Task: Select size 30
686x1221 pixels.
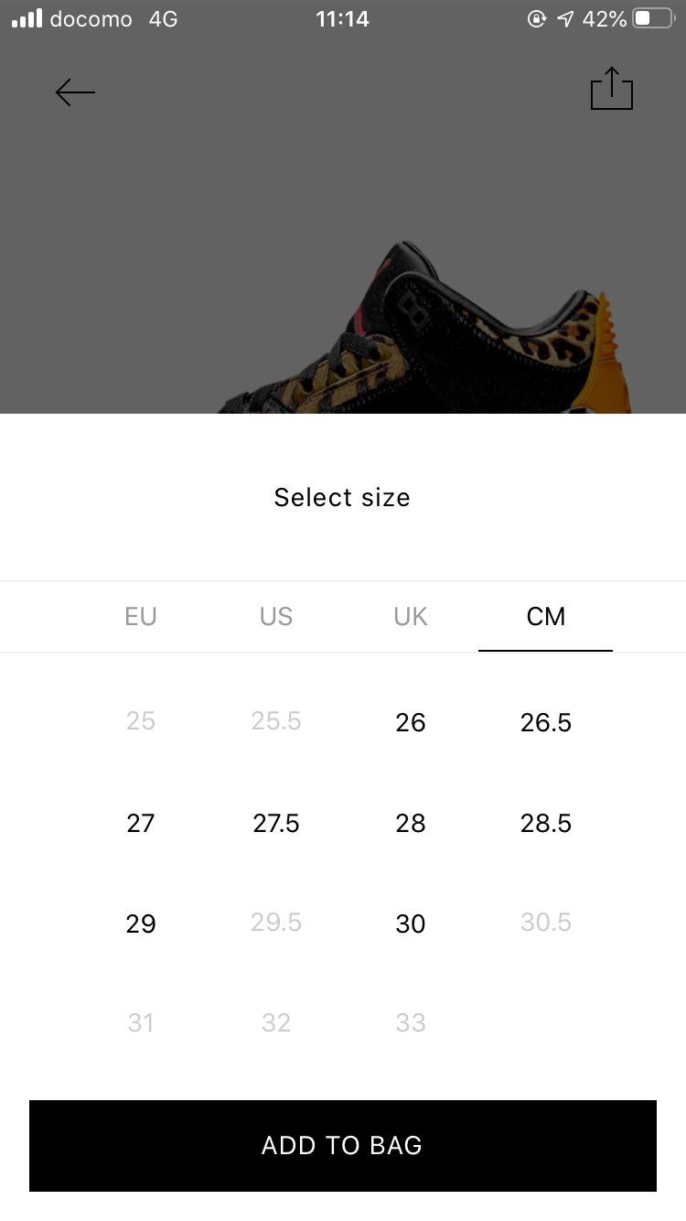Action: coord(411,924)
